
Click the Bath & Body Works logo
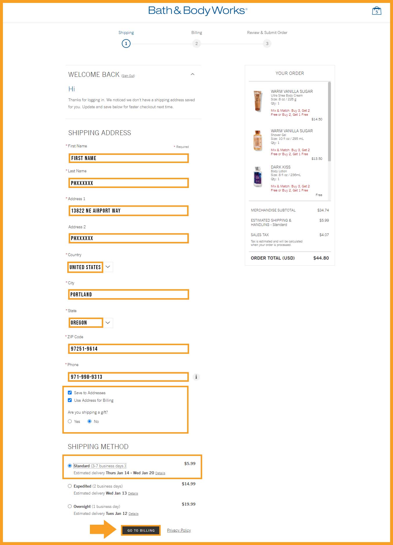coord(198,10)
